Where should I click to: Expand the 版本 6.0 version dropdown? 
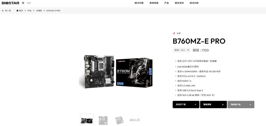182,50
